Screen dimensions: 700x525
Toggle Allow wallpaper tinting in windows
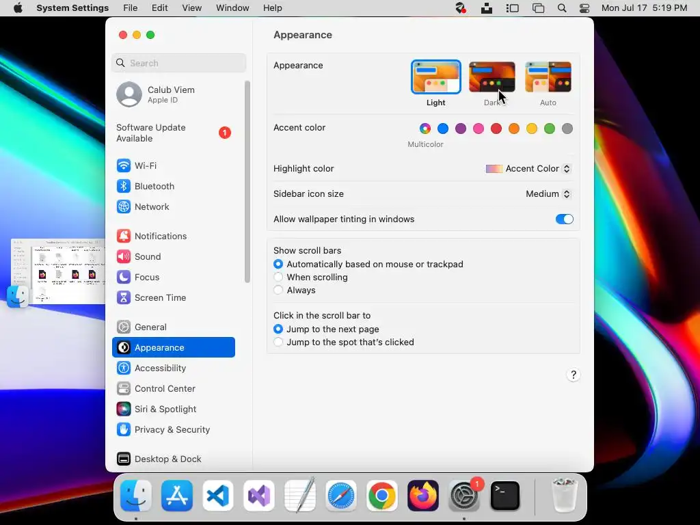tap(564, 219)
